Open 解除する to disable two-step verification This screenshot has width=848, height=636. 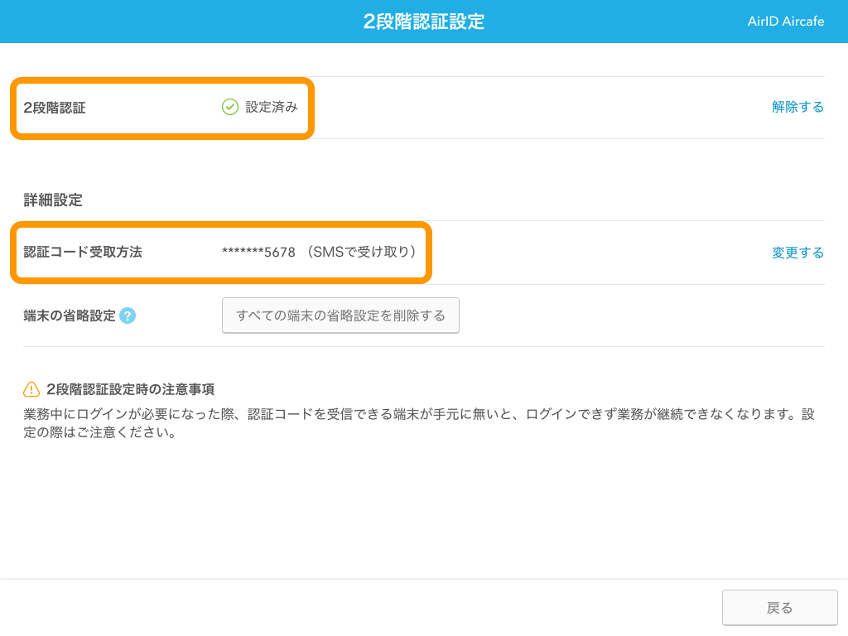[797, 107]
